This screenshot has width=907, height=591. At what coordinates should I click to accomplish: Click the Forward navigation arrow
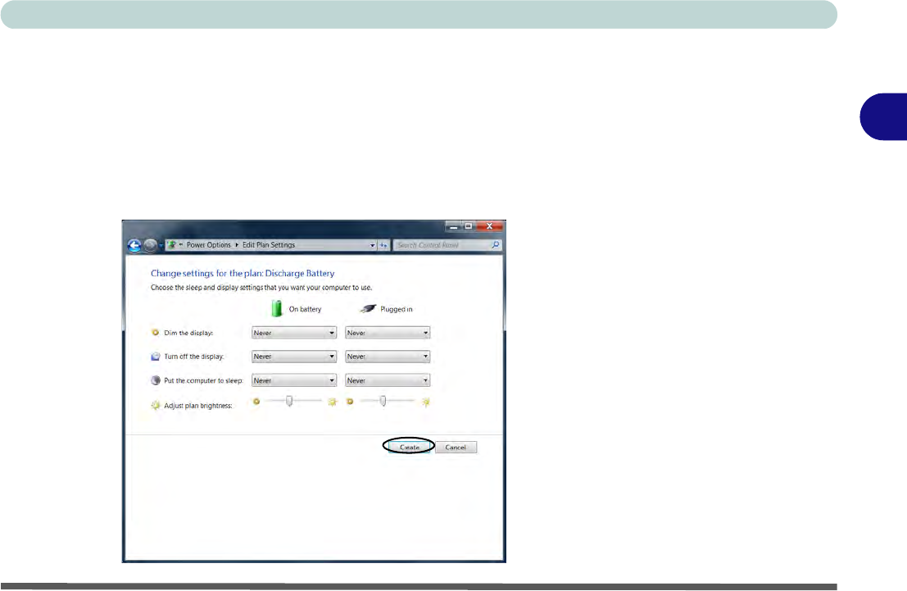pos(151,245)
